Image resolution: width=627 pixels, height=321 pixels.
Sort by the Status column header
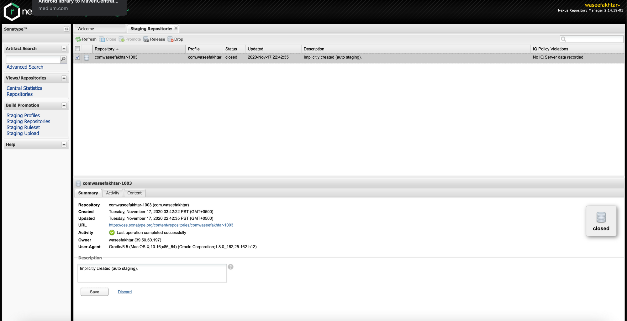pyautogui.click(x=234, y=49)
